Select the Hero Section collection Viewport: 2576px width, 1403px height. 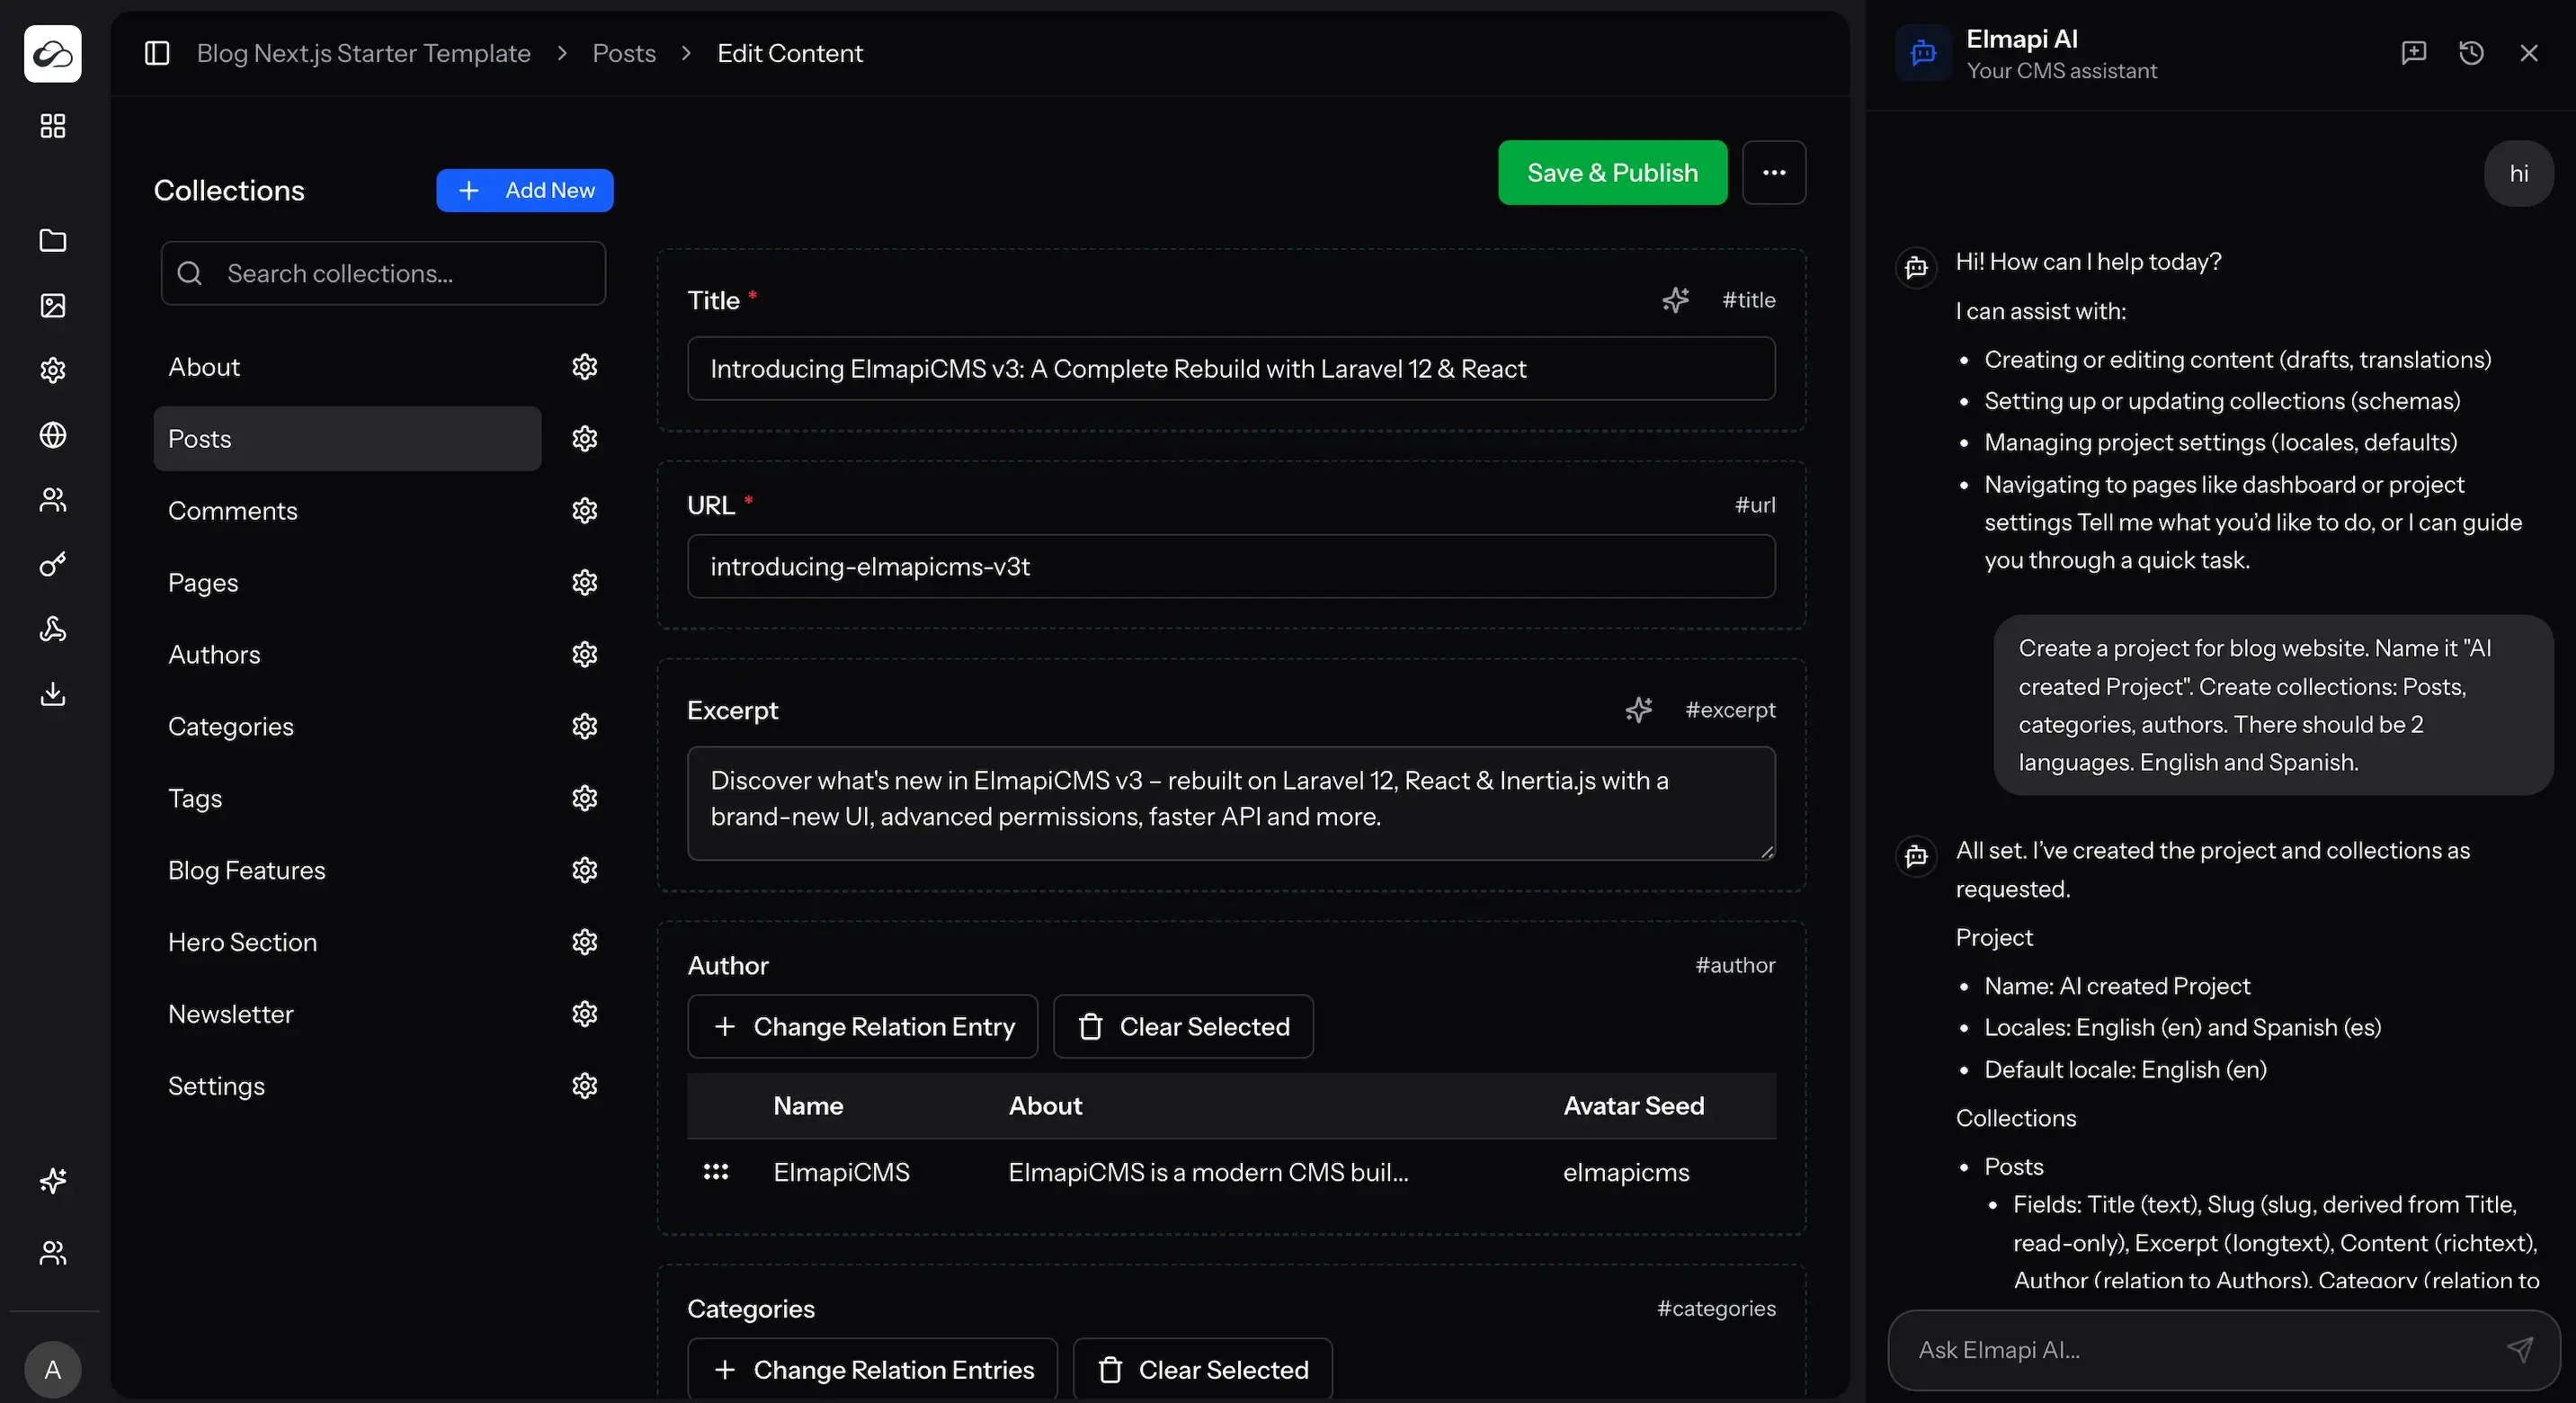click(348, 942)
